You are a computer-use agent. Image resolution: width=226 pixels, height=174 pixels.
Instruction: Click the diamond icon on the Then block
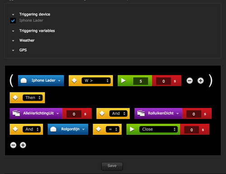[x=15, y=98]
